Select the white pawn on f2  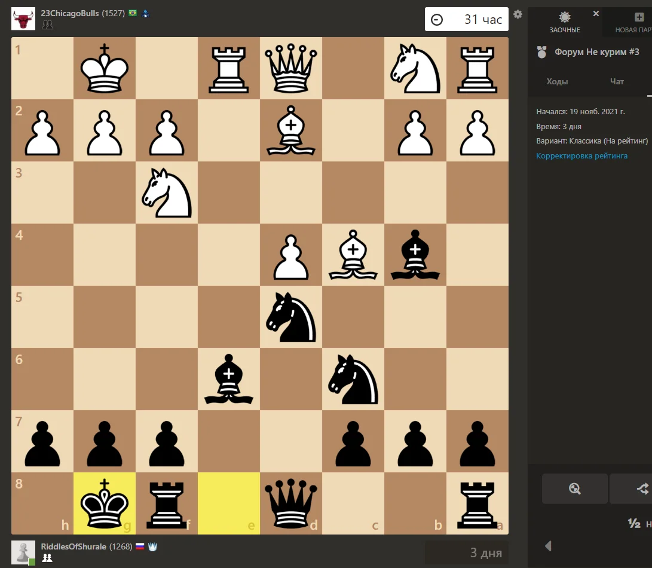(167, 130)
